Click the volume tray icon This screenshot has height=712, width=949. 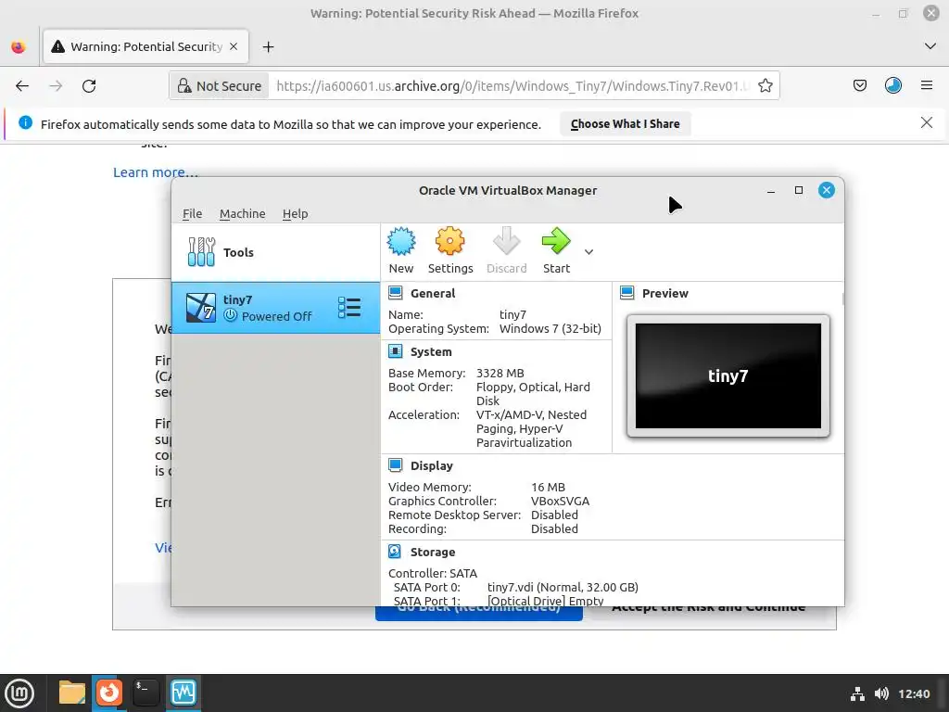[x=882, y=693]
